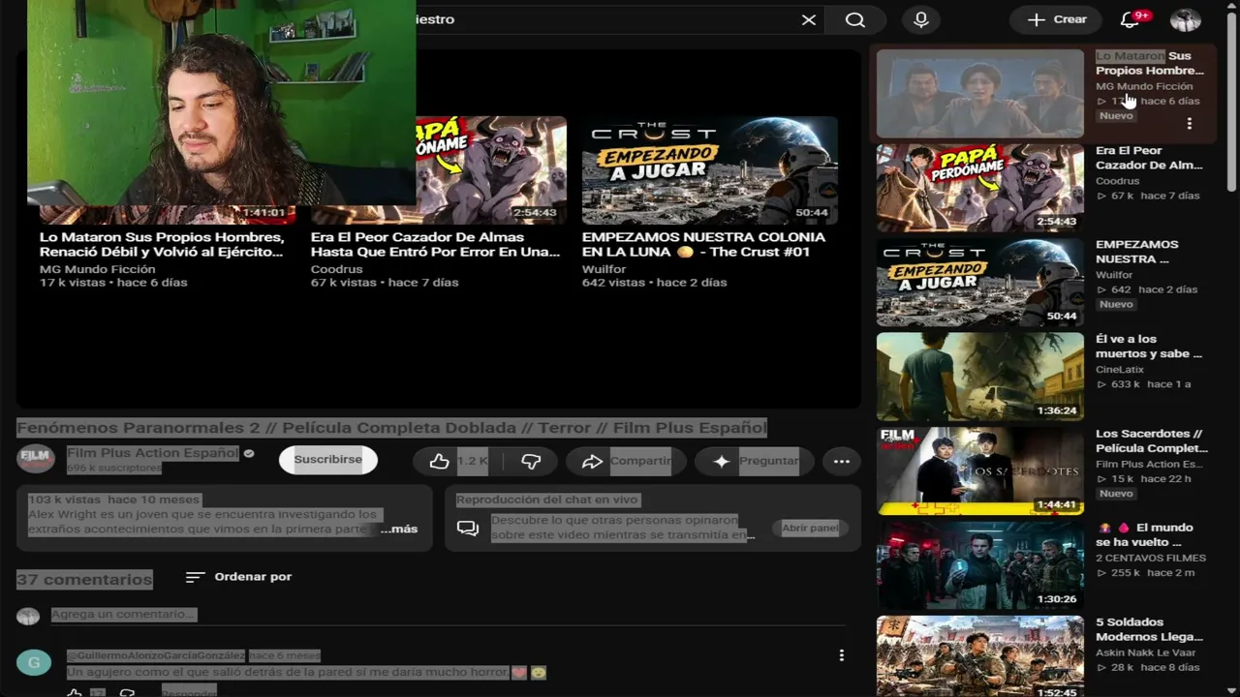The image size is (1240, 697).
Task: Open the sidebar thumbnail for Era El Peor Cazador
Action: (x=980, y=188)
